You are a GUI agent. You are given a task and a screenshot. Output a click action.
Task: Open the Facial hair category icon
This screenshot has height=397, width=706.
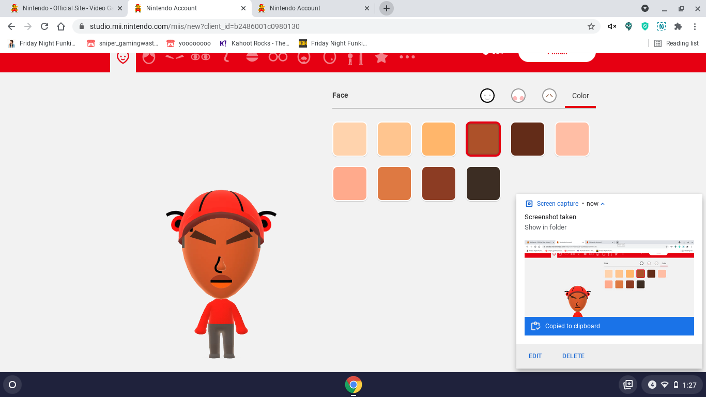304,57
